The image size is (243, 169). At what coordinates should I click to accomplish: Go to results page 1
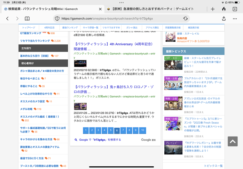pyautogui.click(x=86, y=130)
